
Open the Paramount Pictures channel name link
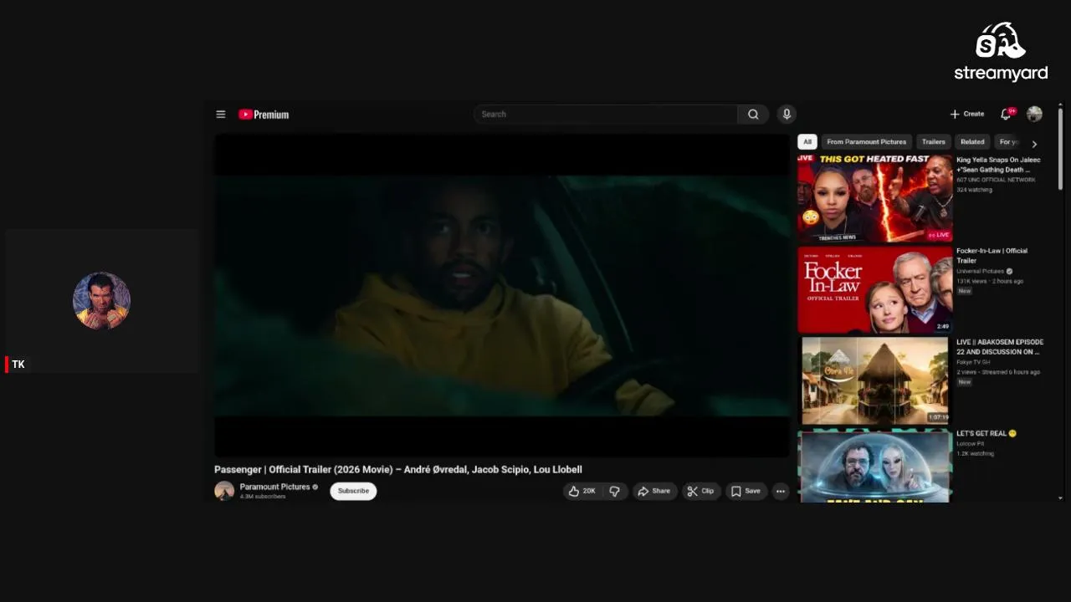[275, 487]
